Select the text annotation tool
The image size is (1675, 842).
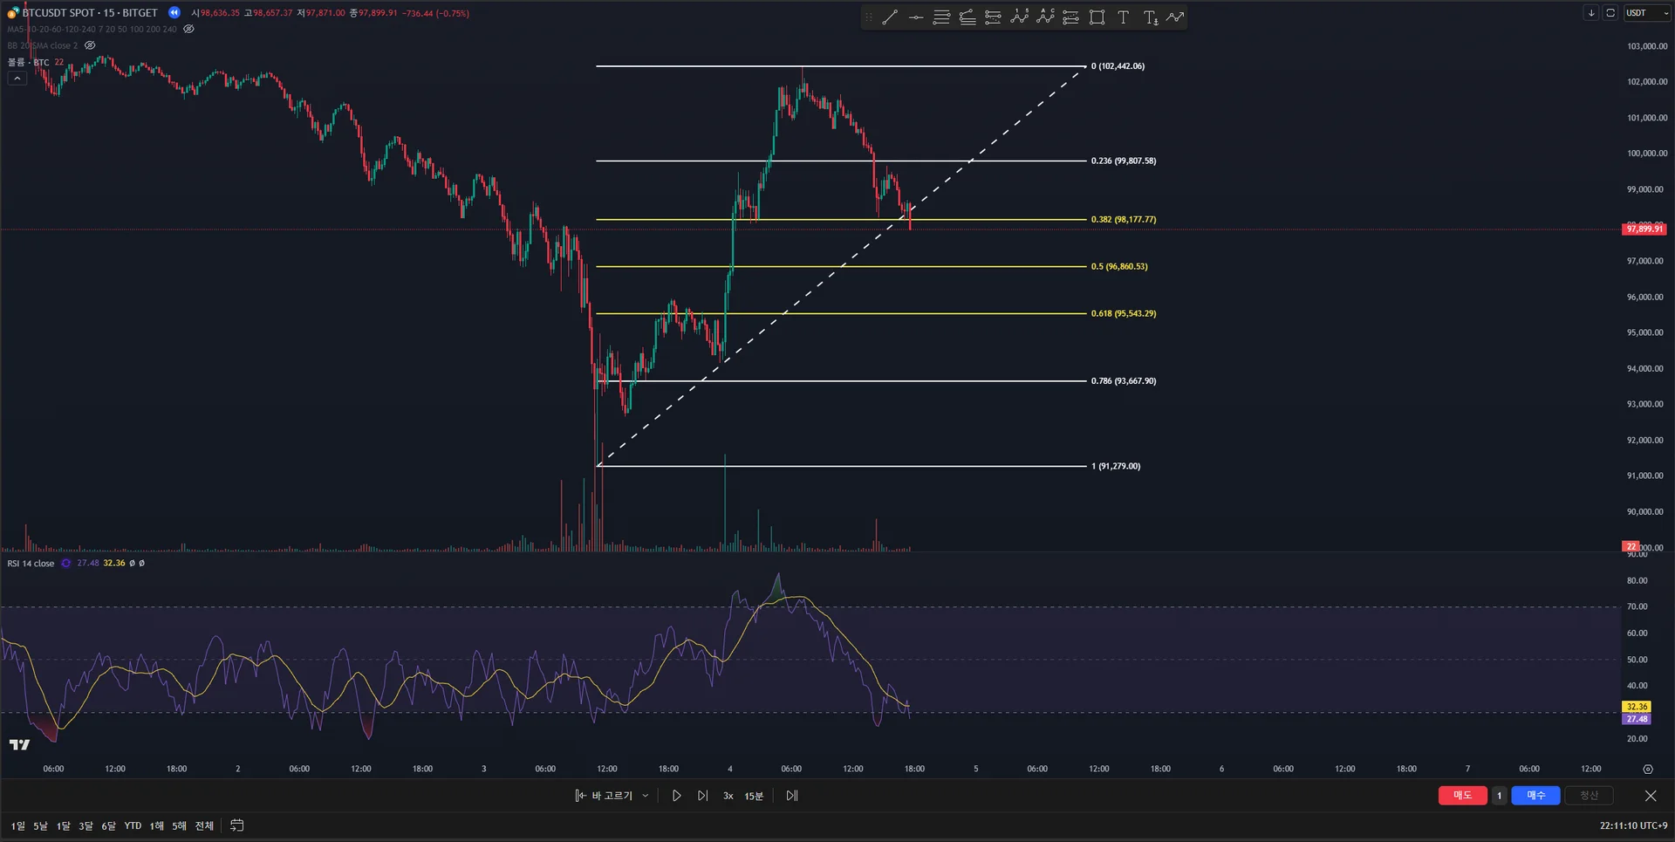coord(1124,17)
